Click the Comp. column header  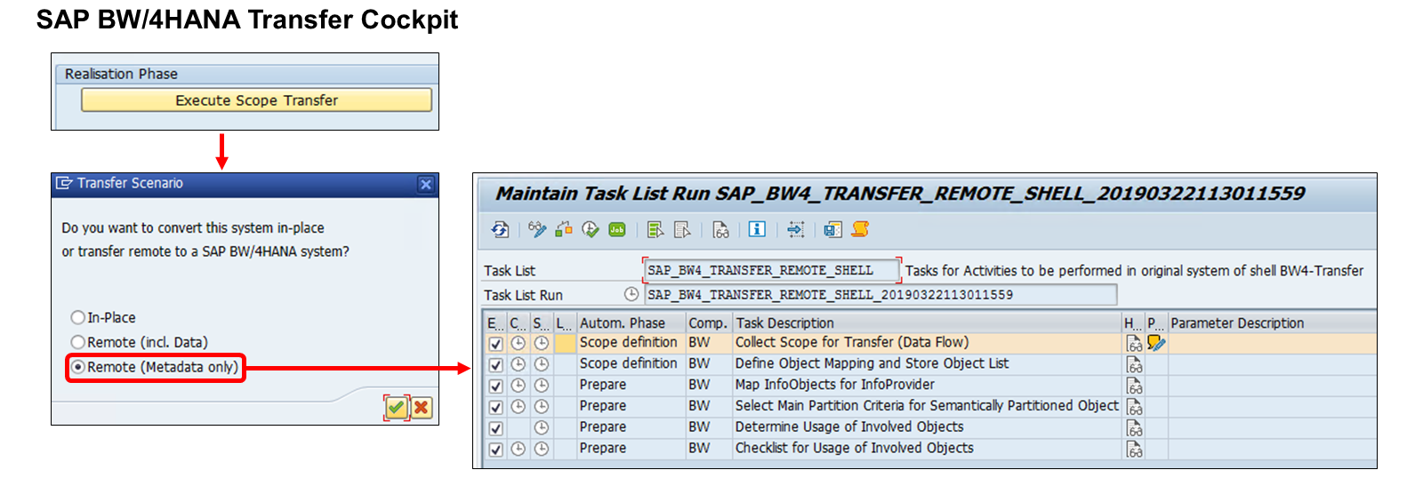tap(708, 323)
